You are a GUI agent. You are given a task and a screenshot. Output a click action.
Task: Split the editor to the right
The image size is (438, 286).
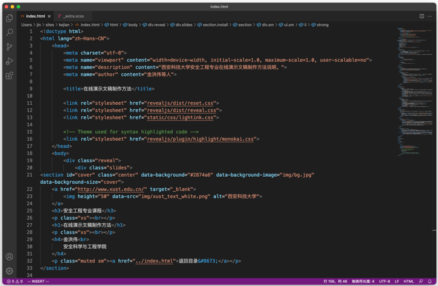[422, 16]
